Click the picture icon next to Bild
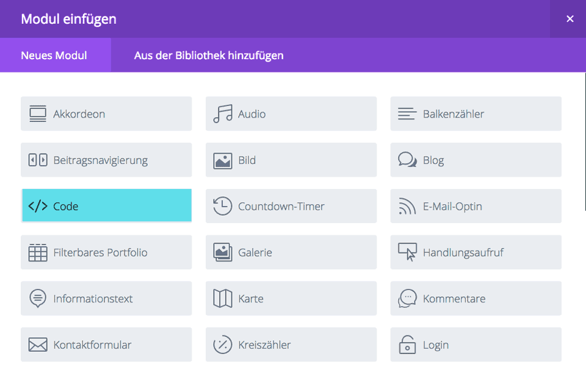 pyautogui.click(x=223, y=161)
